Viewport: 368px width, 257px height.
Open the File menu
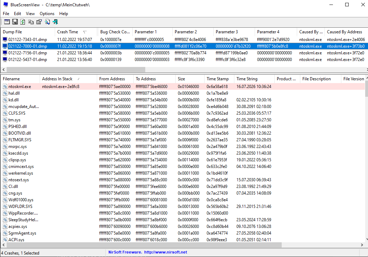(6, 14)
